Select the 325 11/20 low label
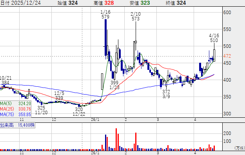 [x=41, y=110]
